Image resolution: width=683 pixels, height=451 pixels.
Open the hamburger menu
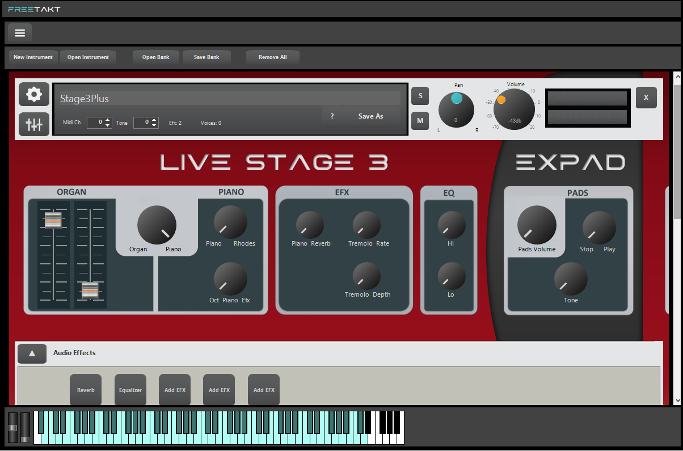pos(20,33)
